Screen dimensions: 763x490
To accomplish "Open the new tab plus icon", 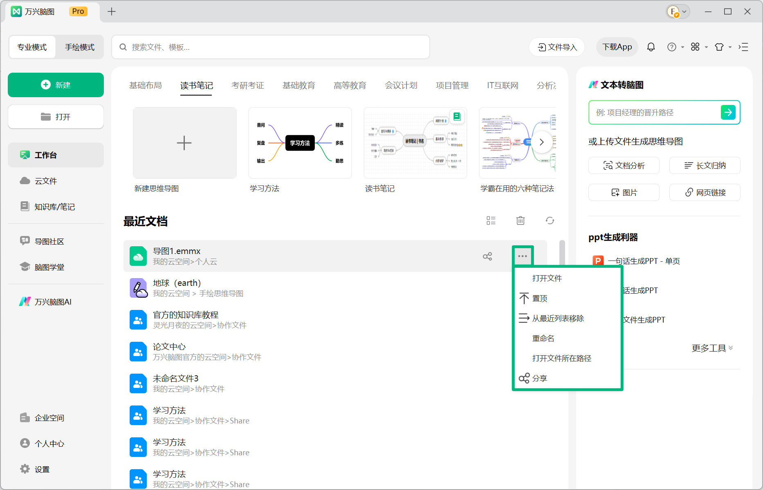I will point(112,11).
